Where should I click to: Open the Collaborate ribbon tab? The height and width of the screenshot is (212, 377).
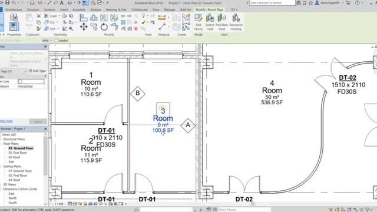pos(140,9)
